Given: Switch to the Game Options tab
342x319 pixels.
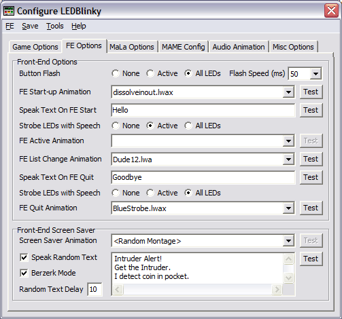Looking at the screenshot, I should click(35, 47).
